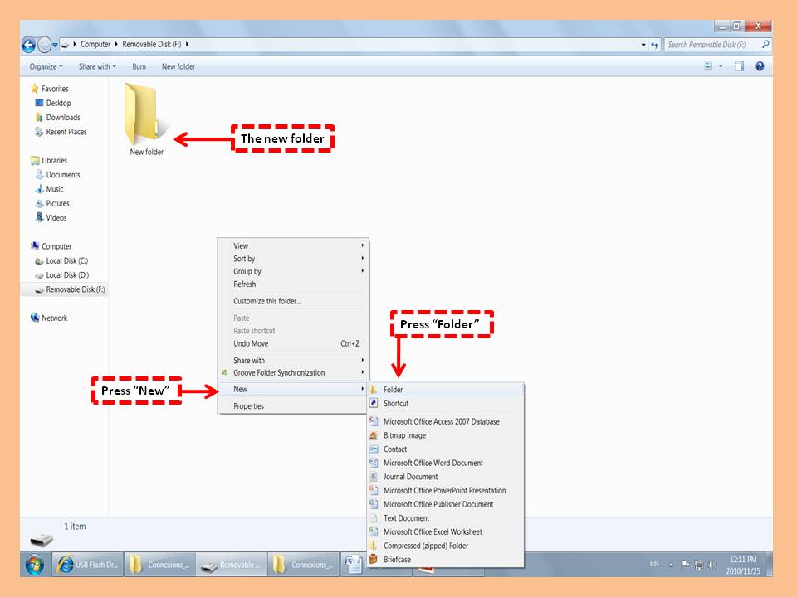
Task: Open the change view options arrow
Action: [x=721, y=66]
